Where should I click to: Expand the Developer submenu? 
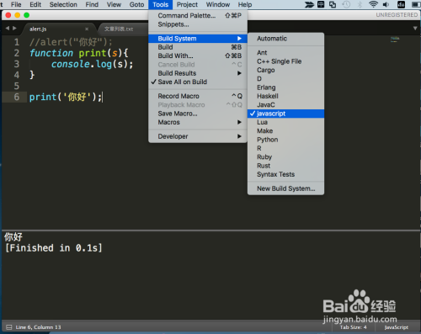click(198, 136)
